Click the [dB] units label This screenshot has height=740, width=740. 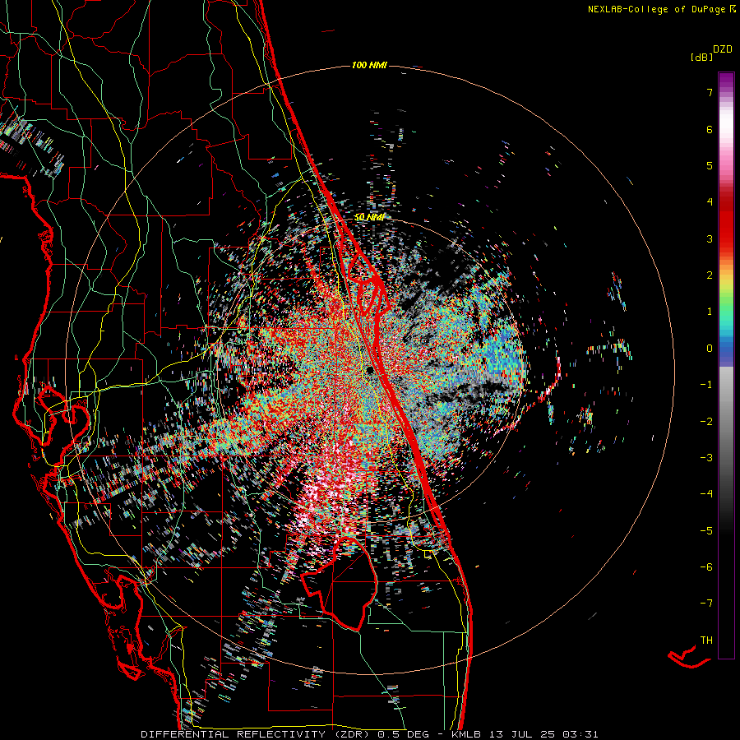(x=702, y=57)
